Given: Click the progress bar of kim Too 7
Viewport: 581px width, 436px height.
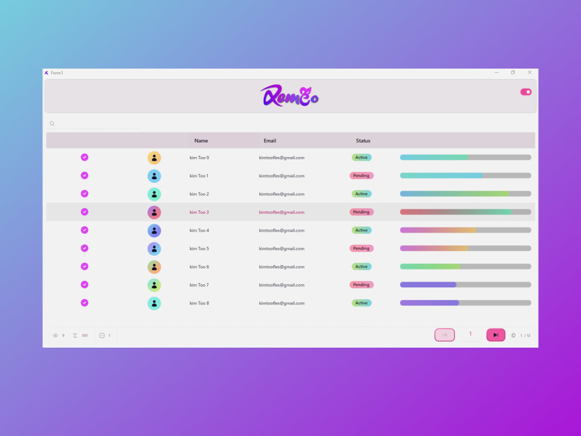Looking at the screenshot, I should pos(465,285).
